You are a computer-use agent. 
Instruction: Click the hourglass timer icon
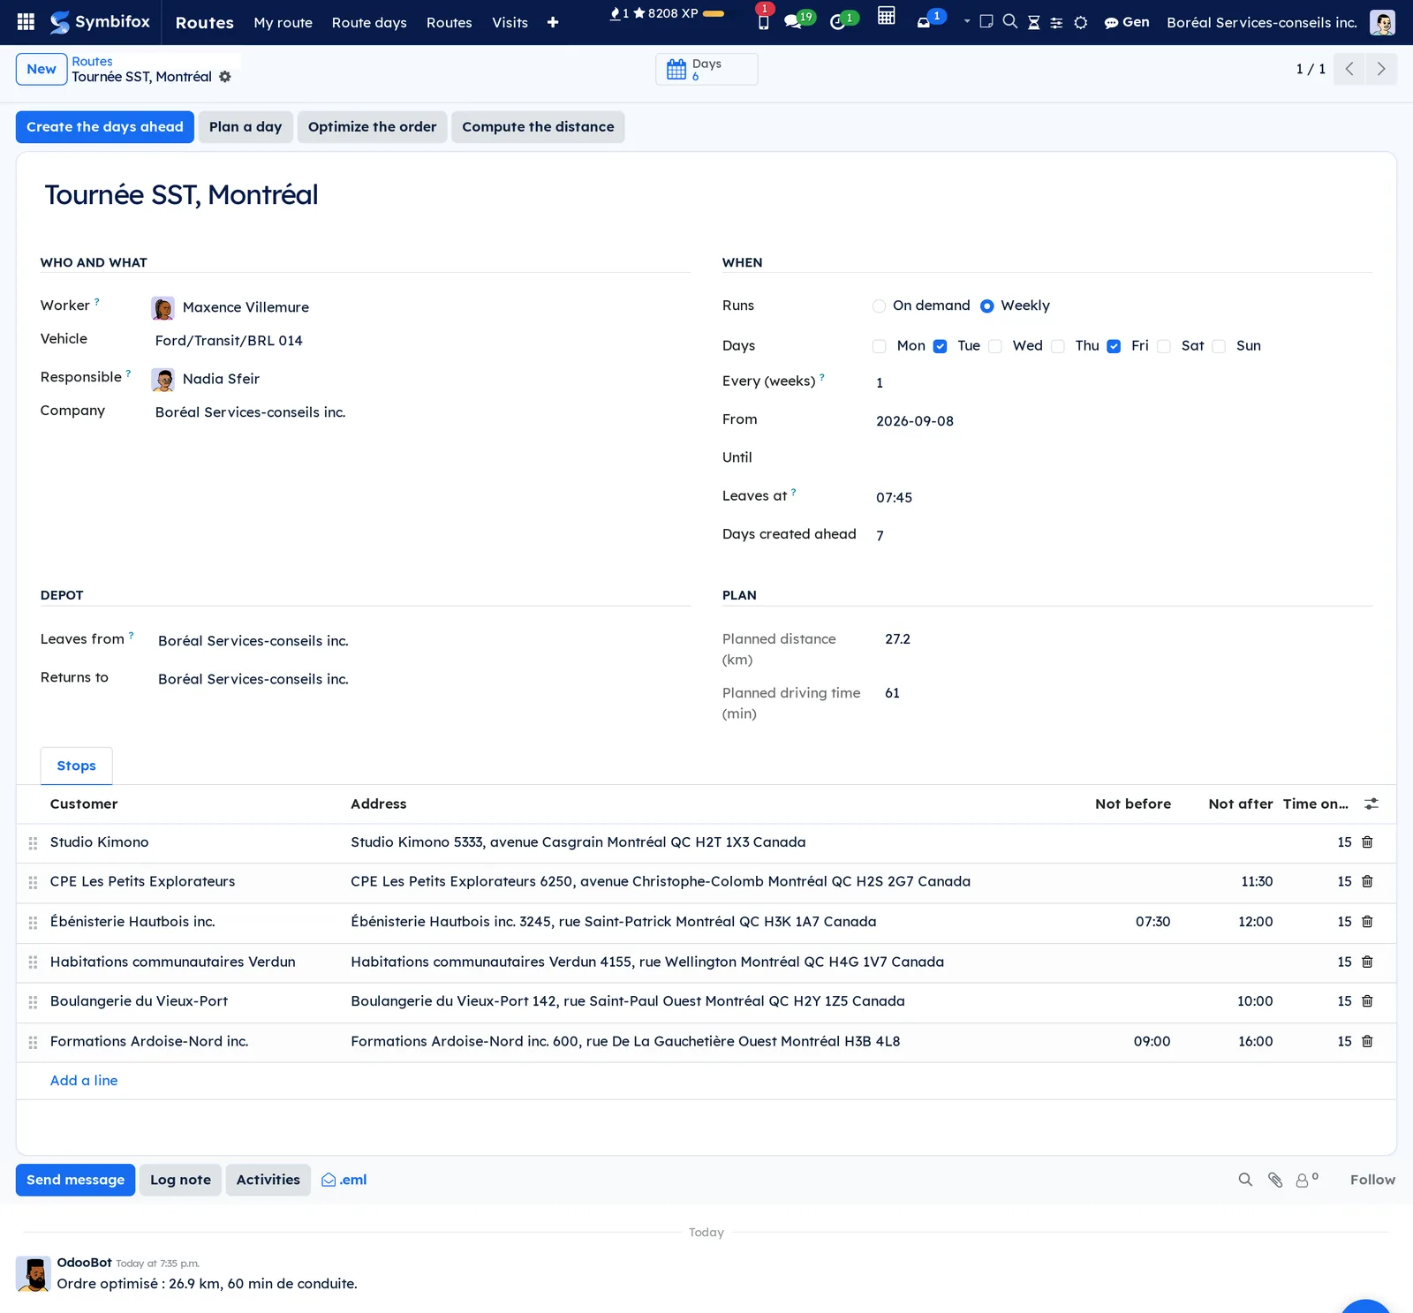point(1034,22)
